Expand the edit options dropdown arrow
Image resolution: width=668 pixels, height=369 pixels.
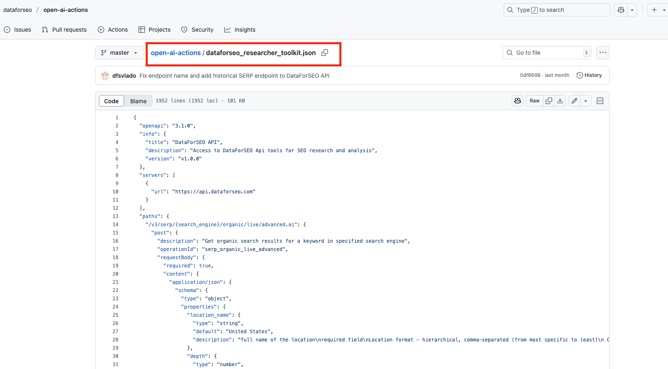(x=586, y=101)
